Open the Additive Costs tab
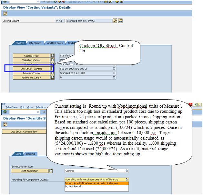203x195 pixels. (x=55, y=43)
